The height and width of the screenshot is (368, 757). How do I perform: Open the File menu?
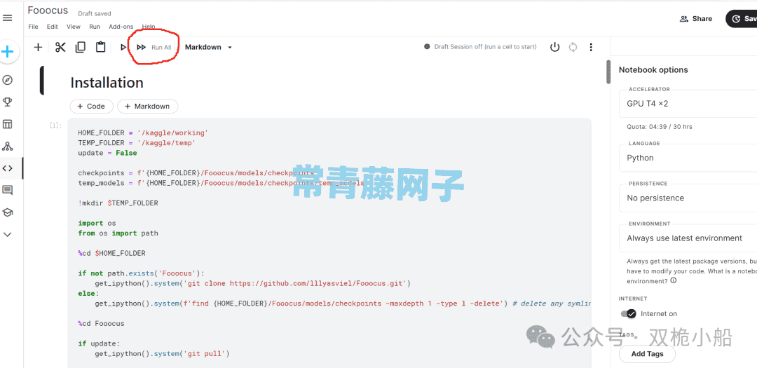(x=34, y=27)
